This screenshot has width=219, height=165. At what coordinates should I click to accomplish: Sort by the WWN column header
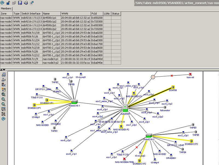click(76, 14)
